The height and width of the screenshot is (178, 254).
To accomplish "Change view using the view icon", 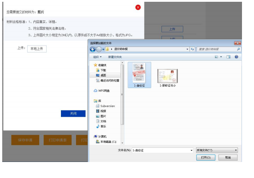I will (x=216, y=57).
